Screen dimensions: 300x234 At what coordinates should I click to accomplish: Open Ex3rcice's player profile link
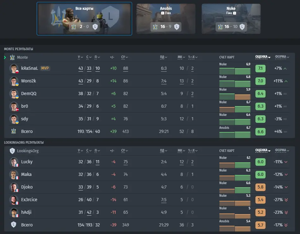29,200
